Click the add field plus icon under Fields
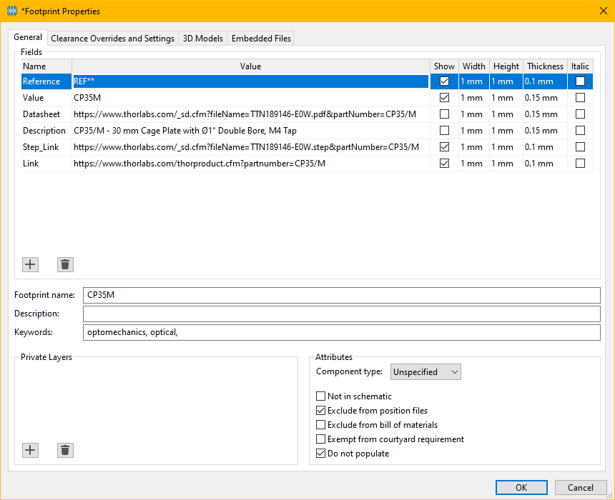This screenshot has height=500, width=615. coord(30,264)
